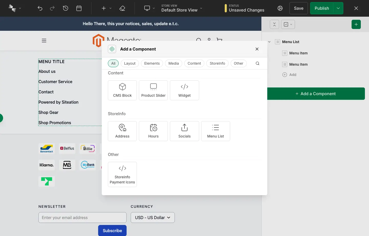Click the undo arrow in top toolbar

[x=40, y=8]
